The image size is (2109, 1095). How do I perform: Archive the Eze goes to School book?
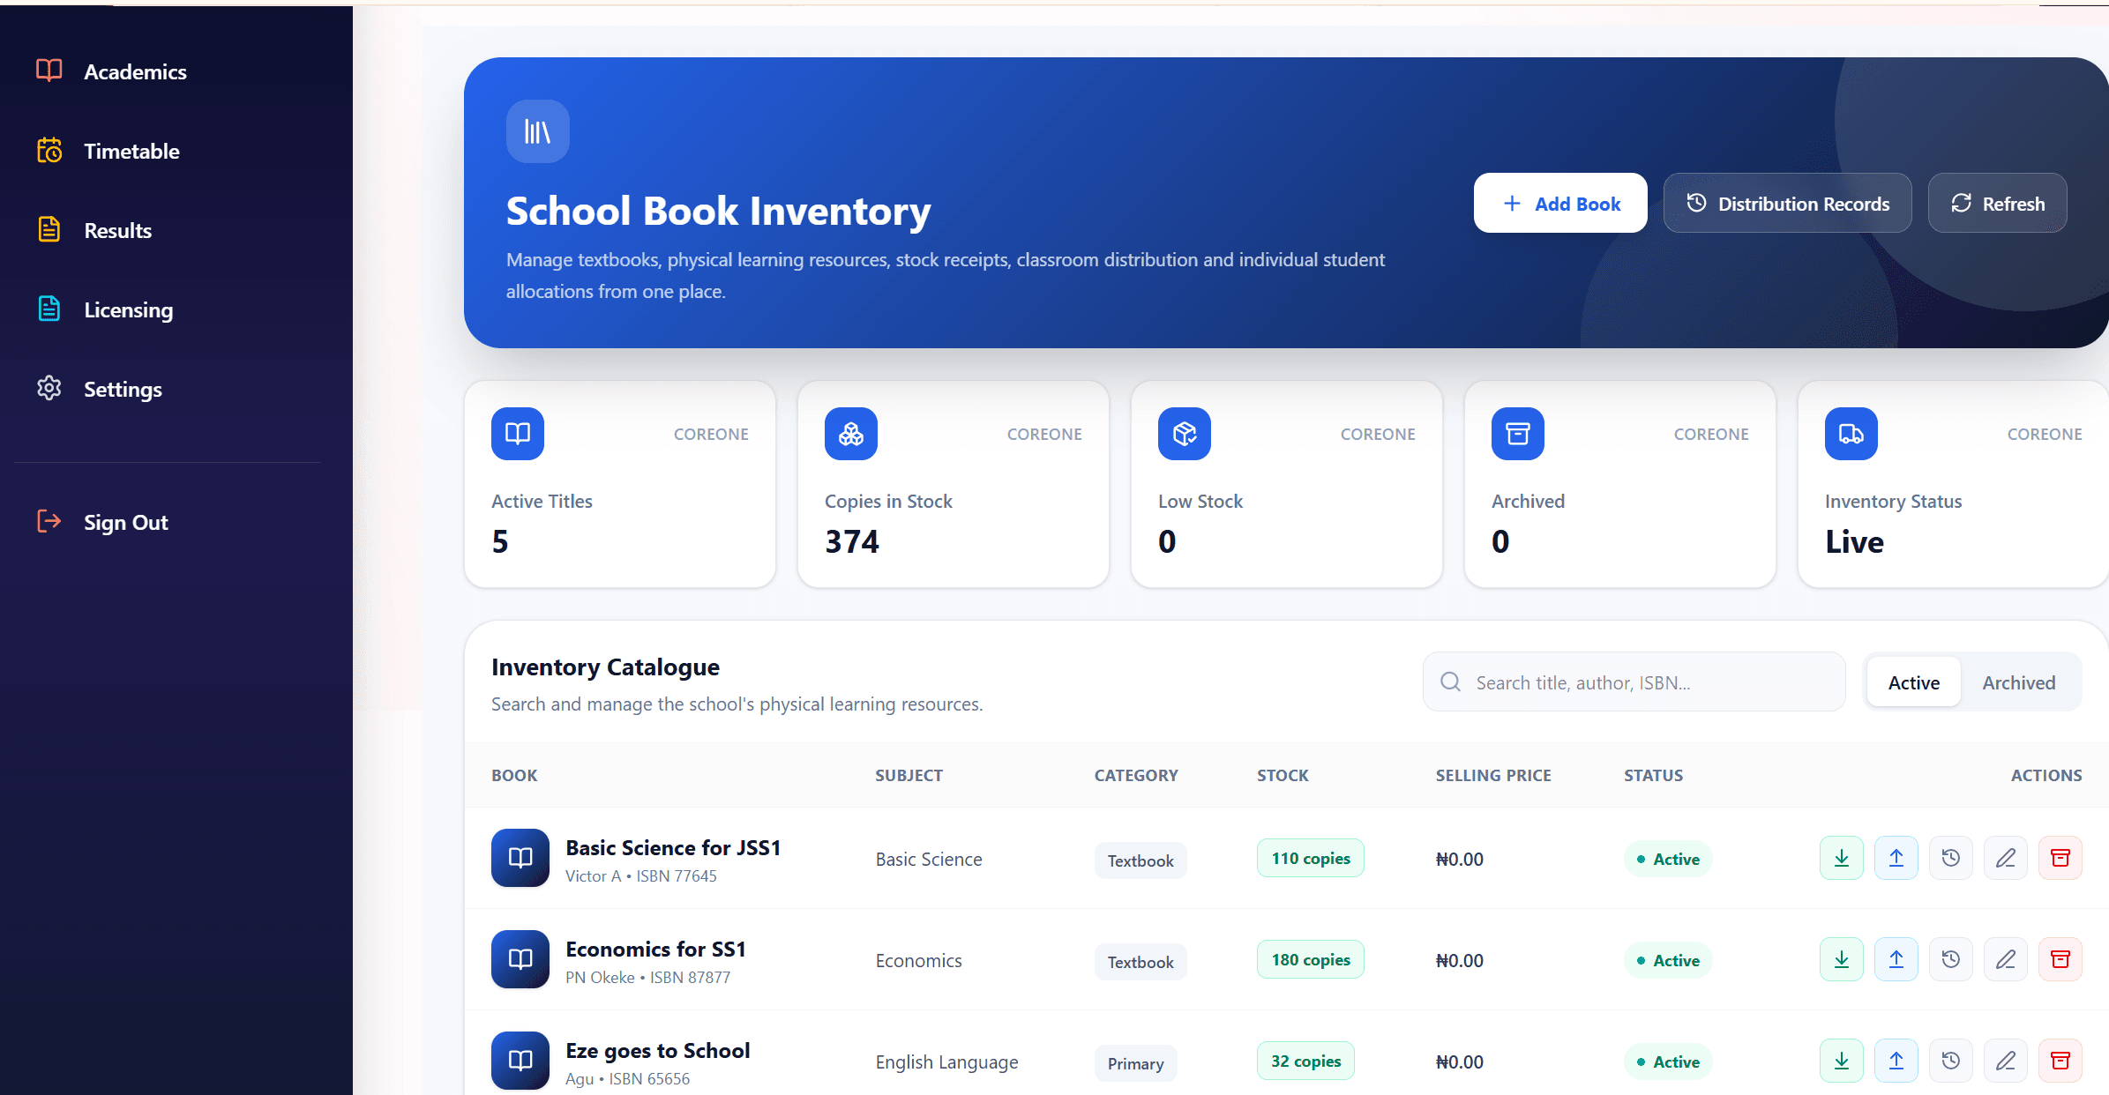[x=2060, y=1061]
